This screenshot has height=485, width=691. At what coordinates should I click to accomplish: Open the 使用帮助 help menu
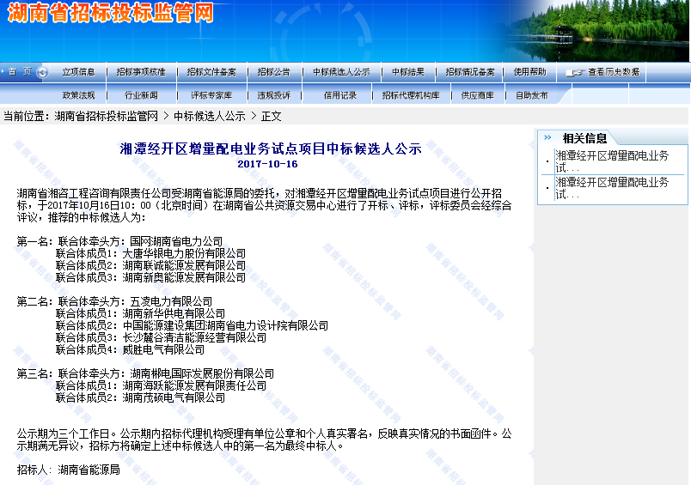pyautogui.click(x=529, y=72)
